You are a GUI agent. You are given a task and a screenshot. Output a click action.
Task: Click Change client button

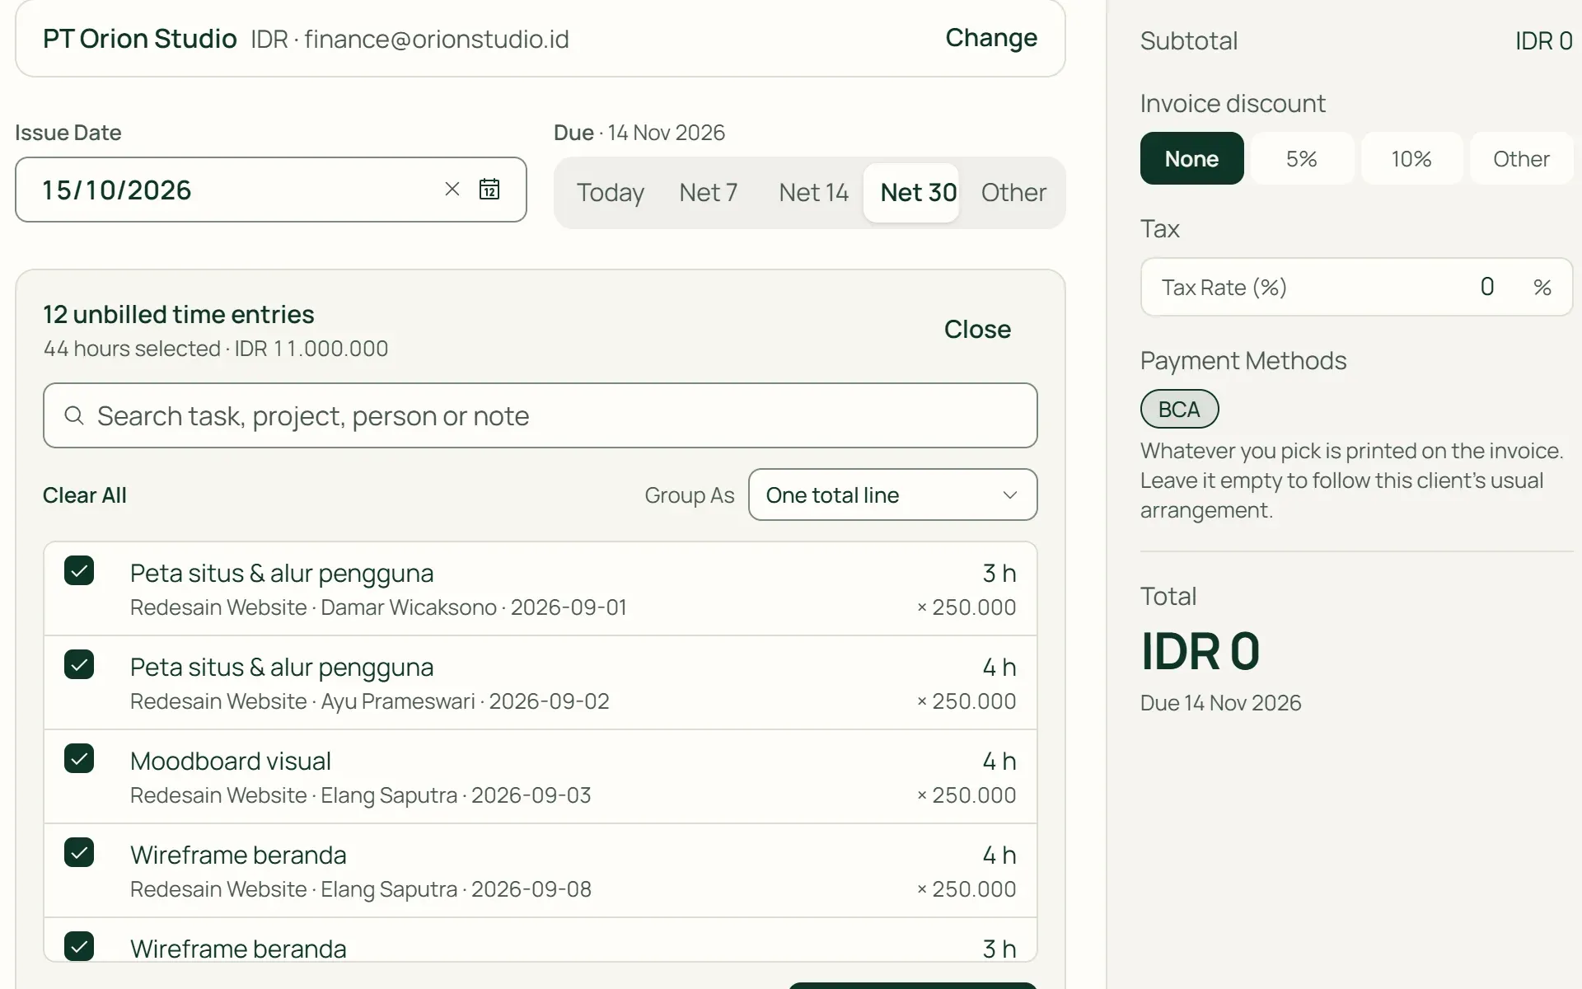[x=991, y=38]
